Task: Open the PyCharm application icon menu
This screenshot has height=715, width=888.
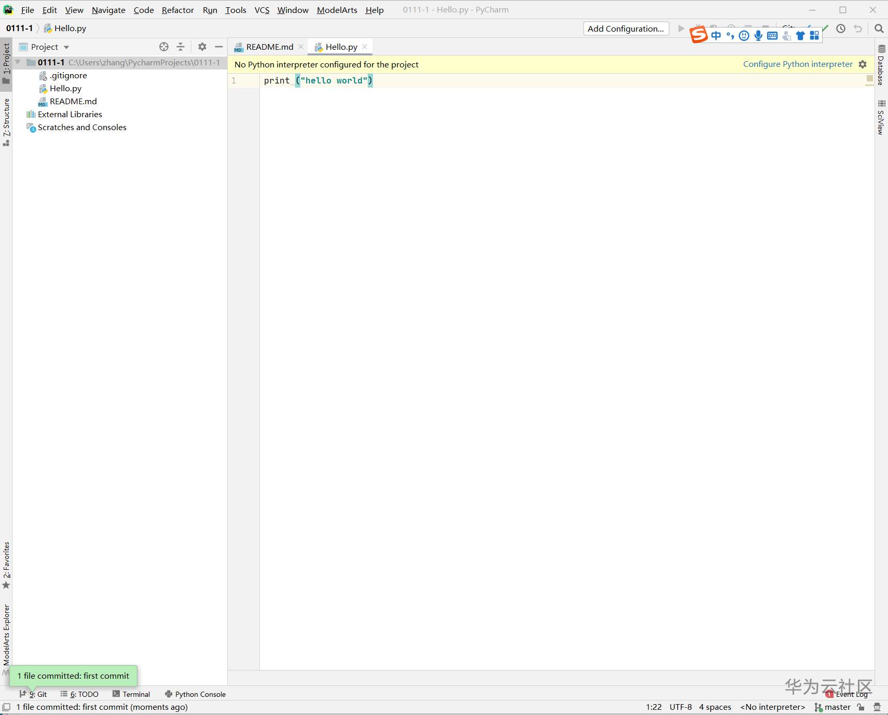Action: pos(8,10)
